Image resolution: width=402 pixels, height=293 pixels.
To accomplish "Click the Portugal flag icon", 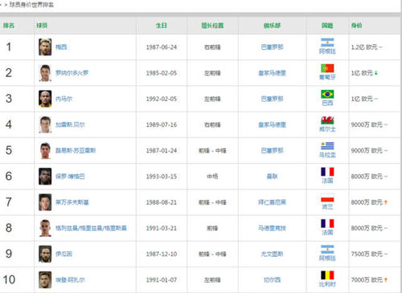I will (327, 68).
